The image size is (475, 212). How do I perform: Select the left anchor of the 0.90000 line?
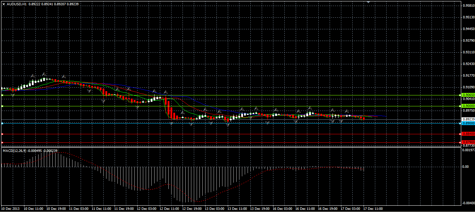2,106
